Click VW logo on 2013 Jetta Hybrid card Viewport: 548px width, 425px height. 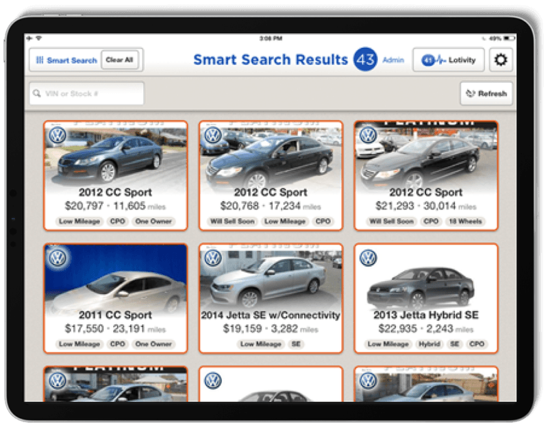pyautogui.click(x=368, y=258)
